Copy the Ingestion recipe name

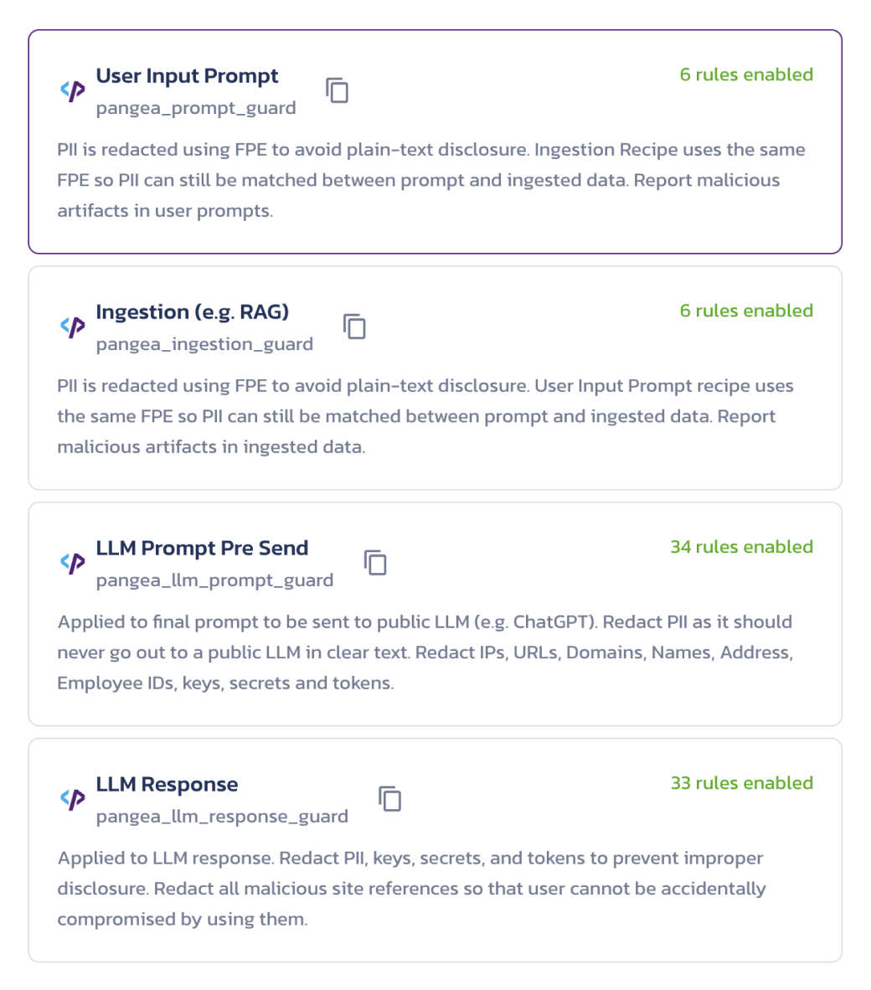[355, 327]
